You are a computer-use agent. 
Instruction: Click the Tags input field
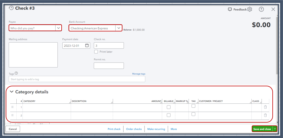click(77, 79)
